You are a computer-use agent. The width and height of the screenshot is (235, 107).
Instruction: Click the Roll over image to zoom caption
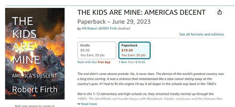(35, 106)
